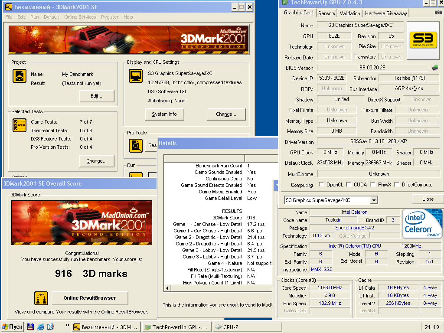The image size is (444, 333).
Task: Click the taskbar clock showing 21:19
Action: click(431, 327)
